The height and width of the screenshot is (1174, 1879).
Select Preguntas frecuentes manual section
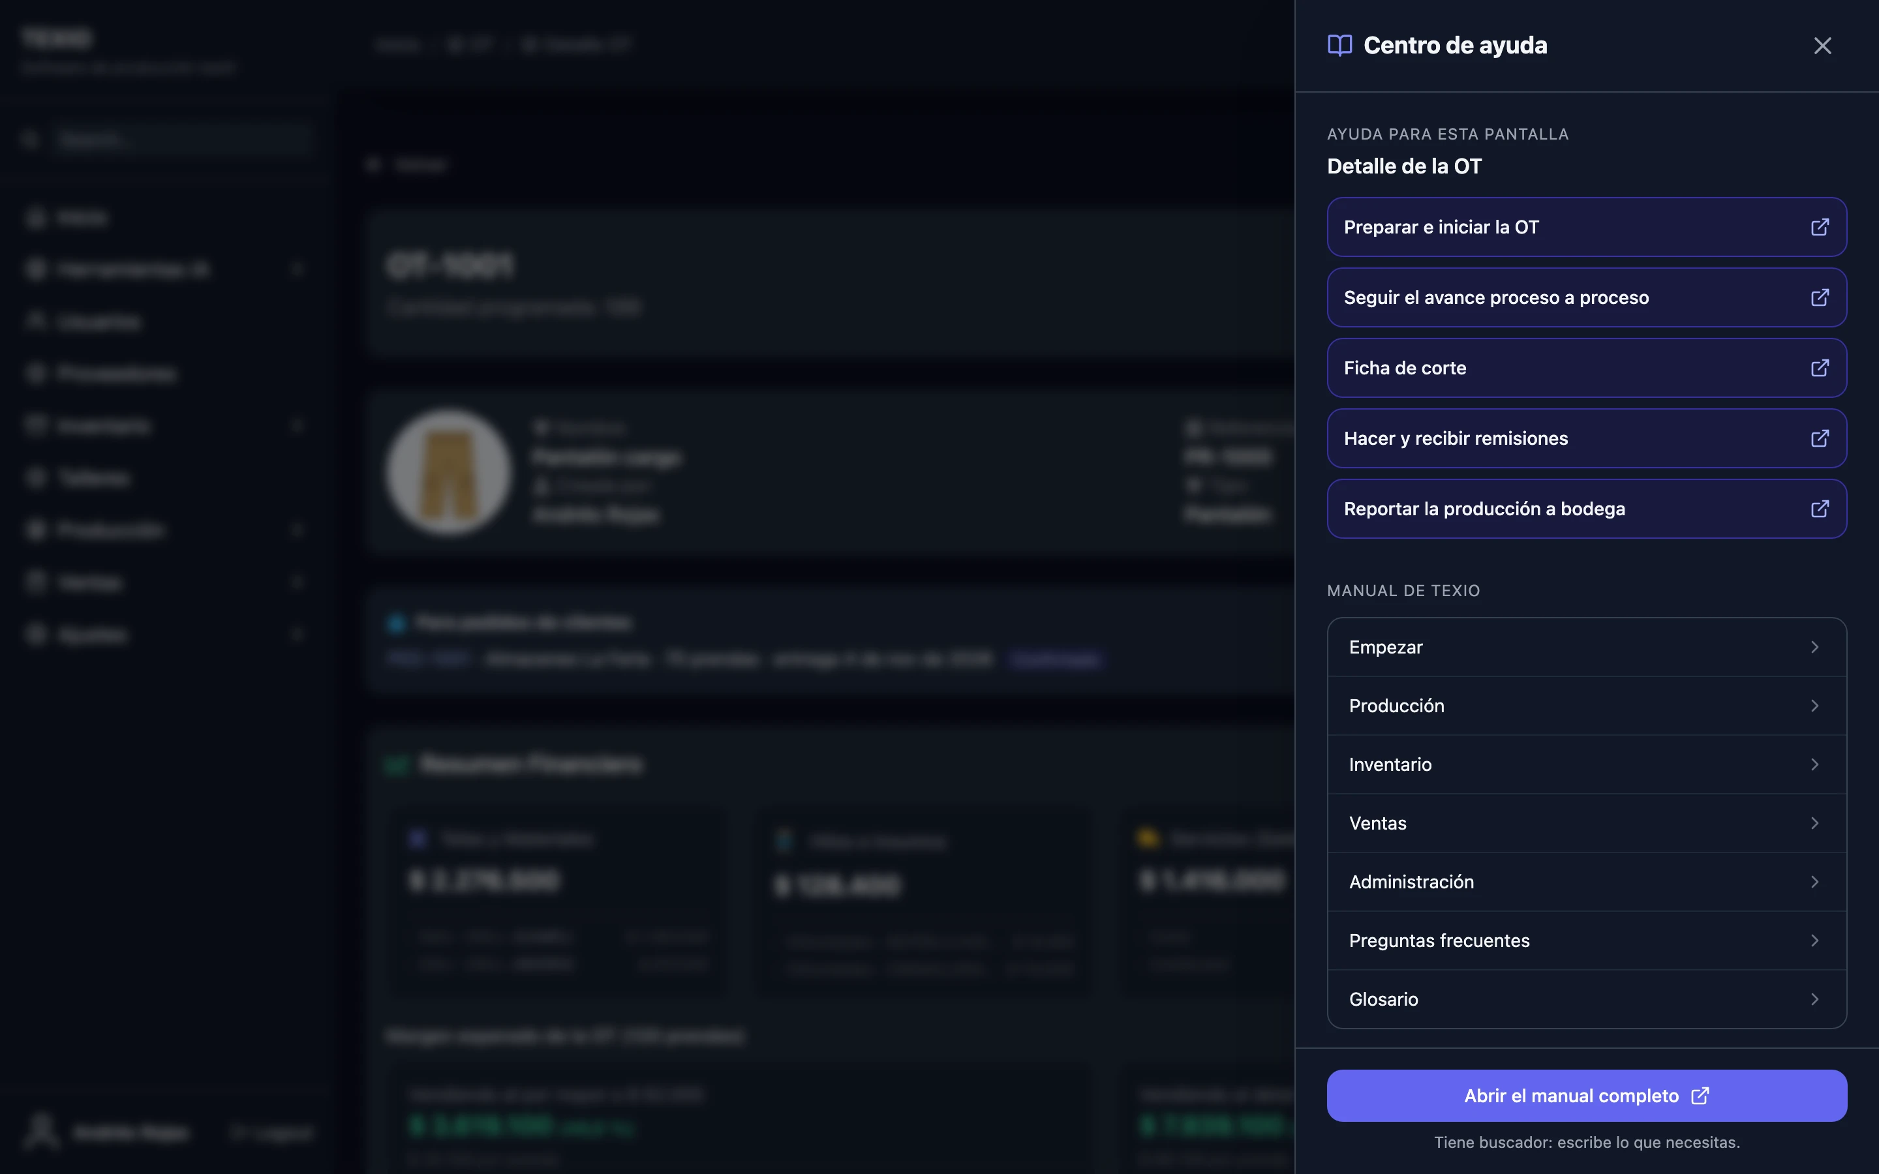1586,941
